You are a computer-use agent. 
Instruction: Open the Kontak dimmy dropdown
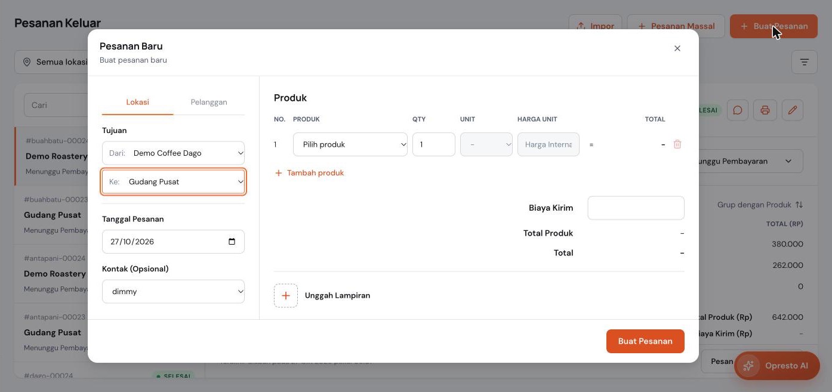pos(173,292)
